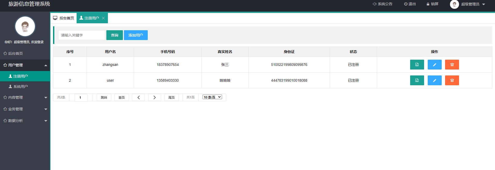
Task: Click the green detail icon for zhangsan
Action: pos(417,65)
